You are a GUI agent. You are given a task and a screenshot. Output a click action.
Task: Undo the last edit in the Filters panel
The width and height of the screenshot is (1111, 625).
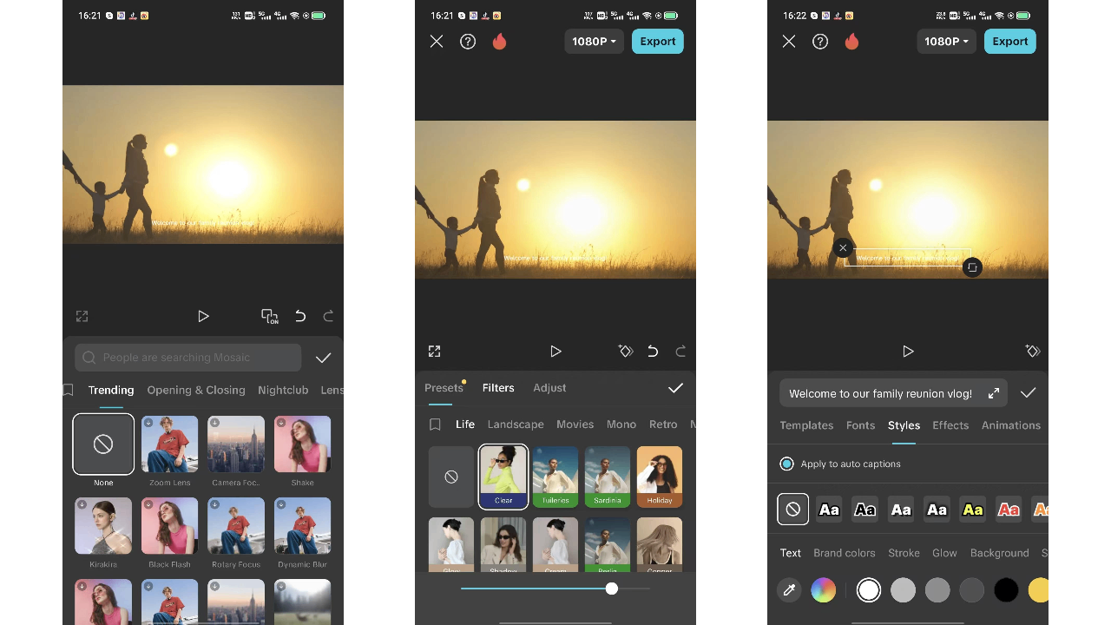click(x=653, y=351)
